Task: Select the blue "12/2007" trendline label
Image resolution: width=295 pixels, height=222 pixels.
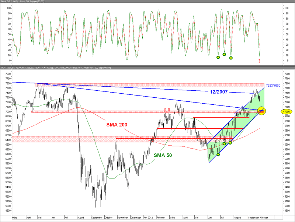Action: 219,92
